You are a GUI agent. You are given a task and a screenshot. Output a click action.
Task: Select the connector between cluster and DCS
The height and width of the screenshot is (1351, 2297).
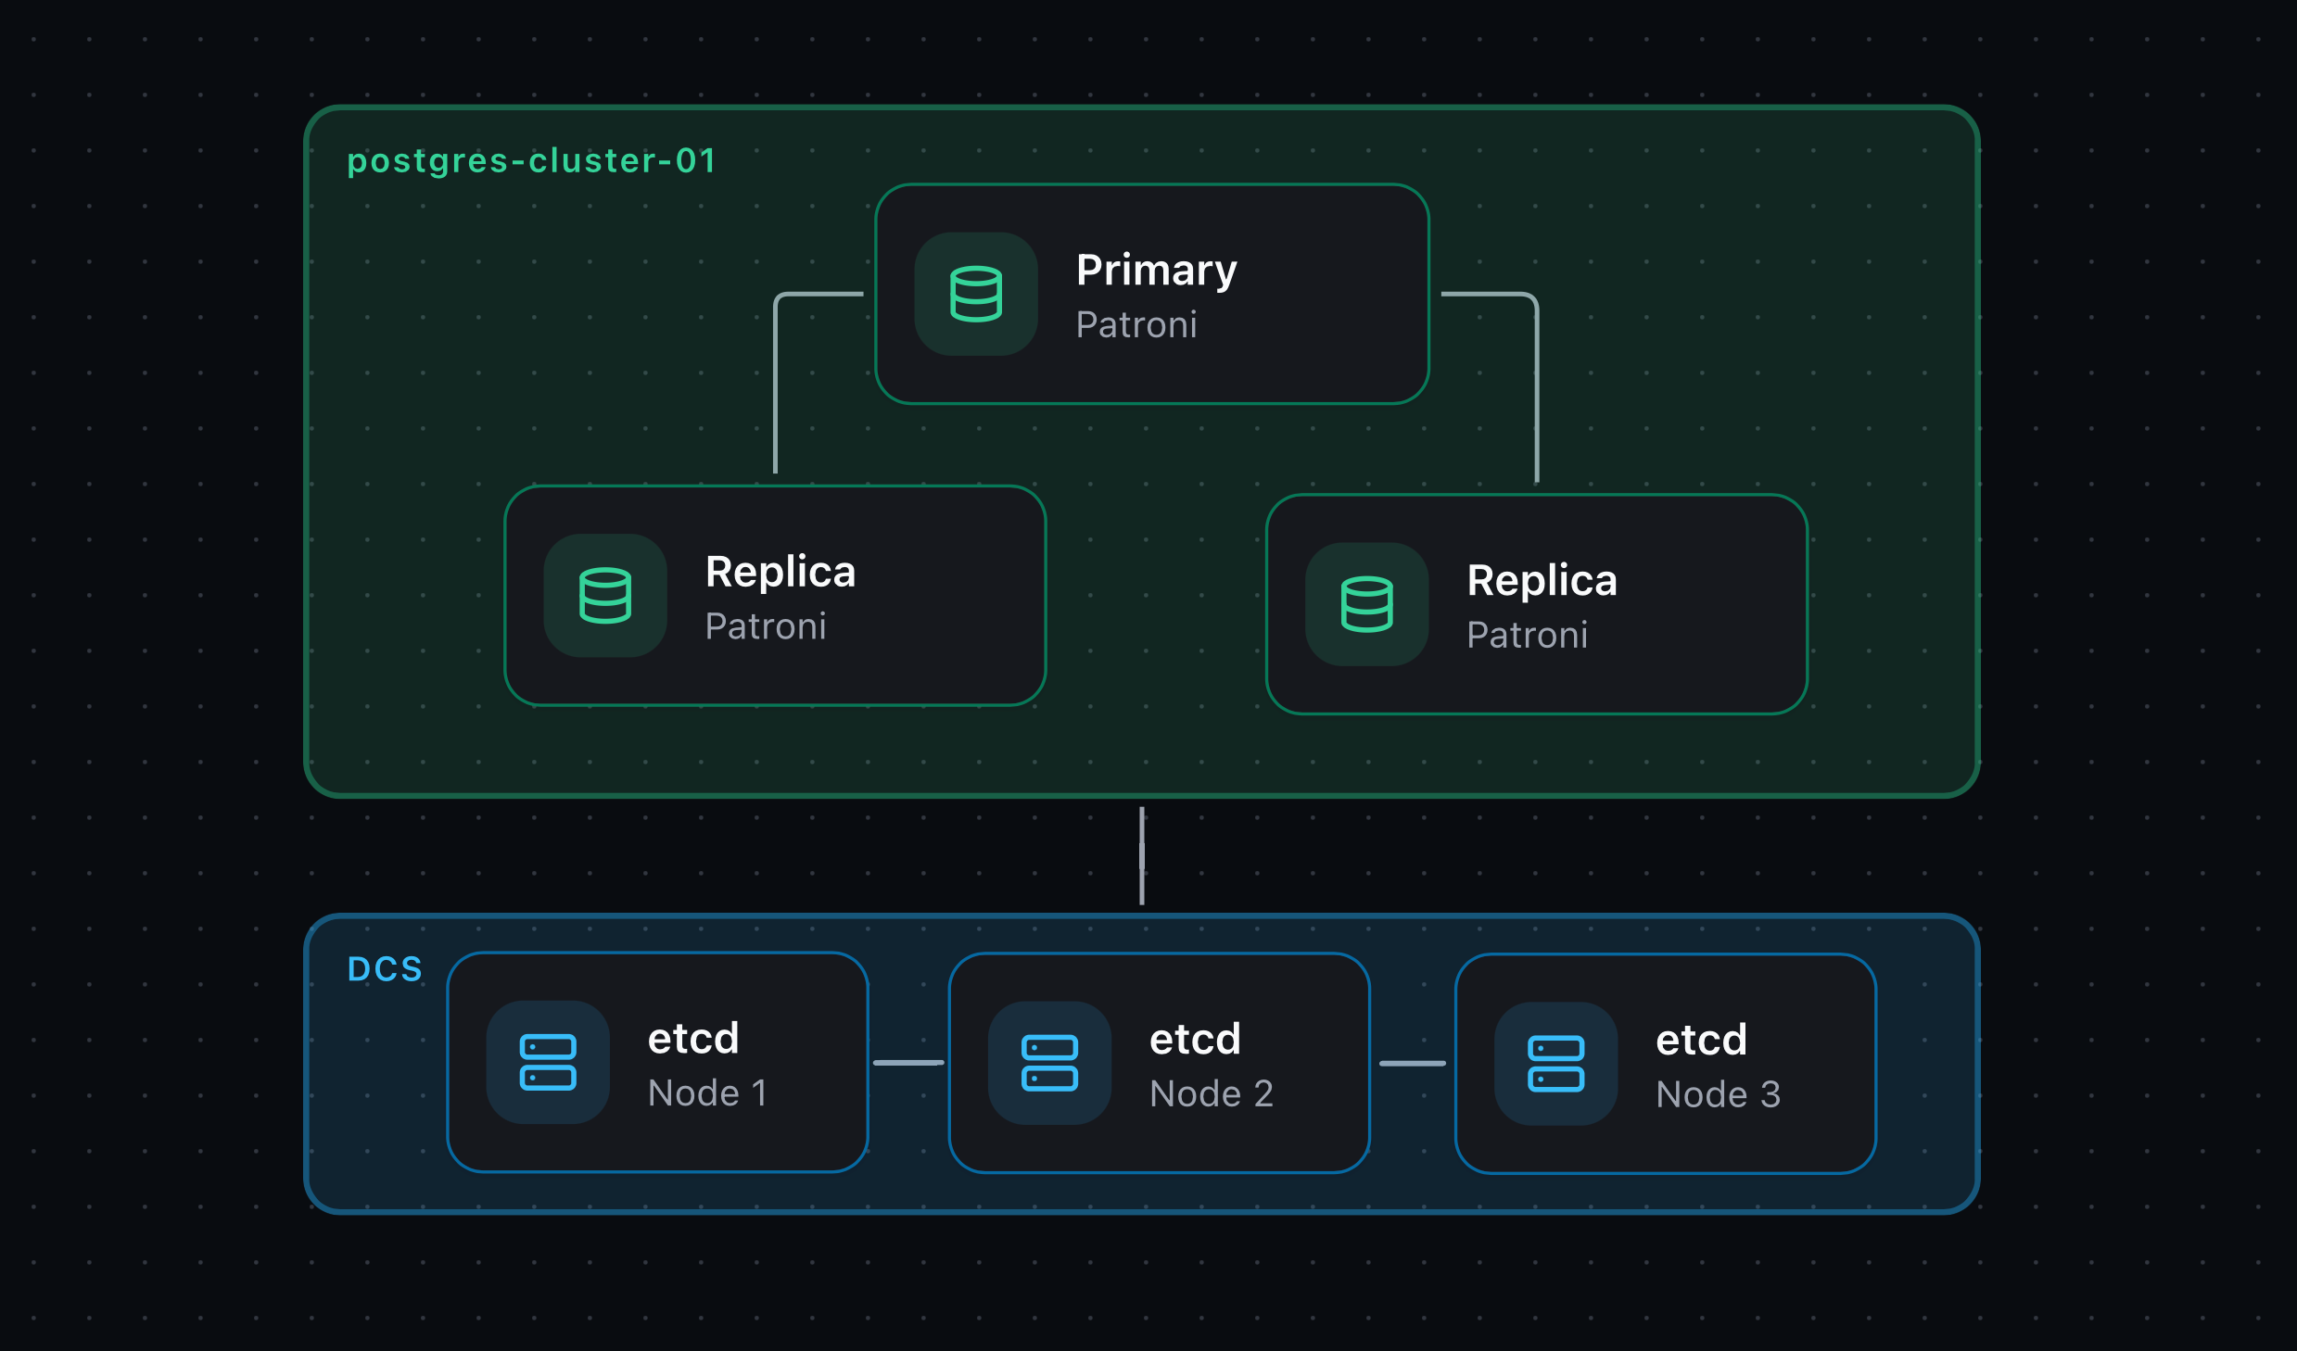pos(1142,855)
